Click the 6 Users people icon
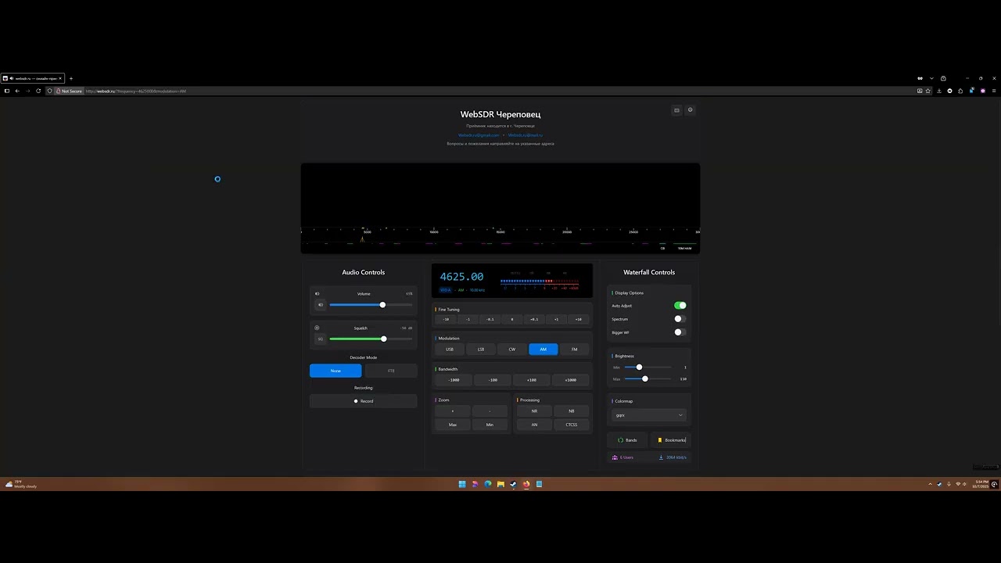This screenshot has height=563, width=1001. coord(615,457)
